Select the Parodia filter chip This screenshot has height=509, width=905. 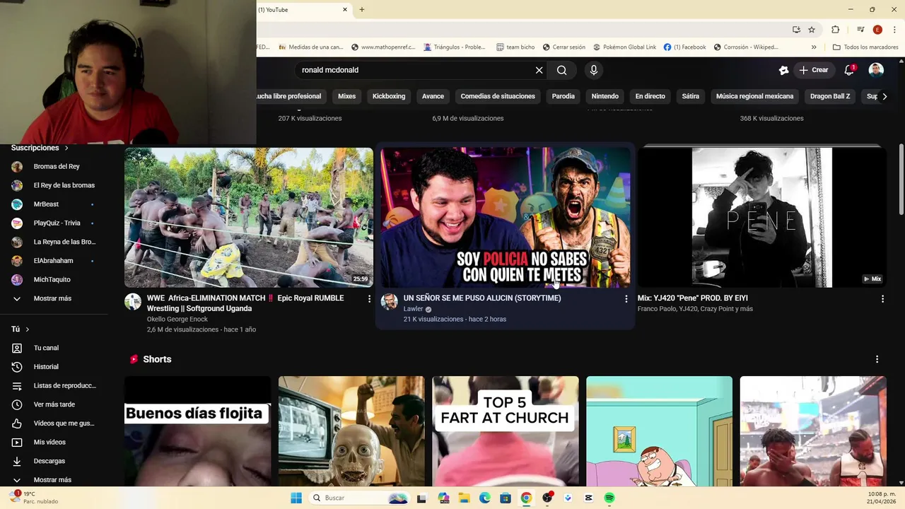[563, 96]
